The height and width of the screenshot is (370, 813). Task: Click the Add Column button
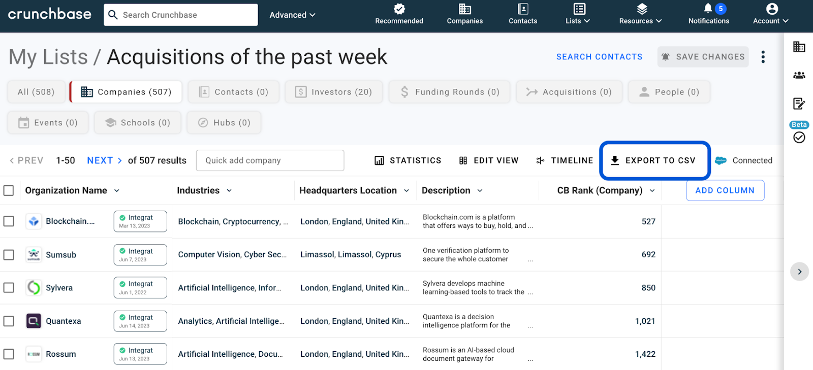[x=725, y=190]
